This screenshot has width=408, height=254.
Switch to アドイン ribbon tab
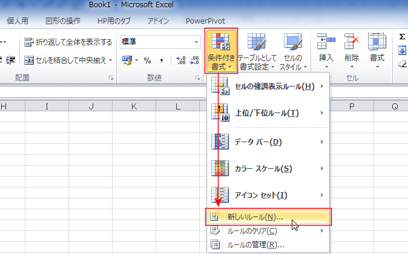pyautogui.click(x=158, y=21)
